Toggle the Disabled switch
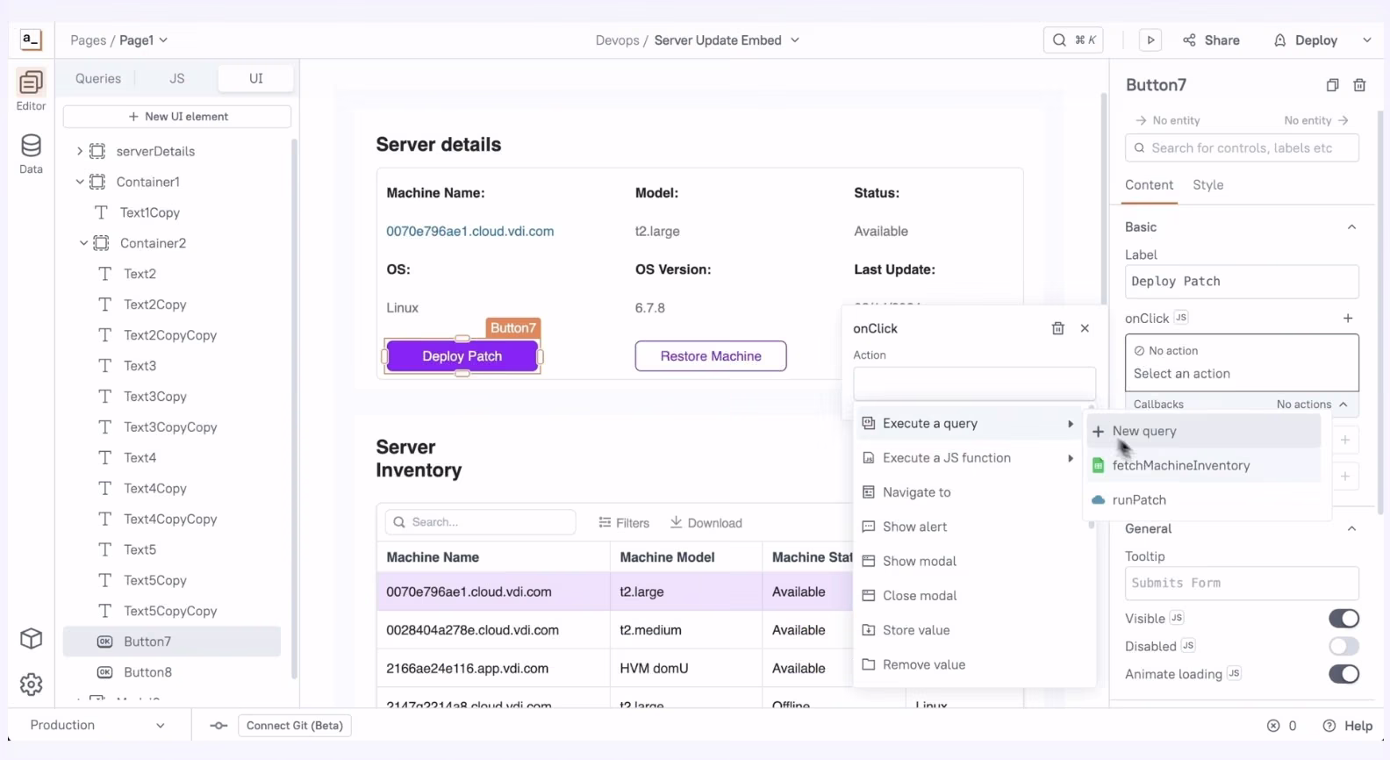 pyautogui.click(x=1343, y=647)
